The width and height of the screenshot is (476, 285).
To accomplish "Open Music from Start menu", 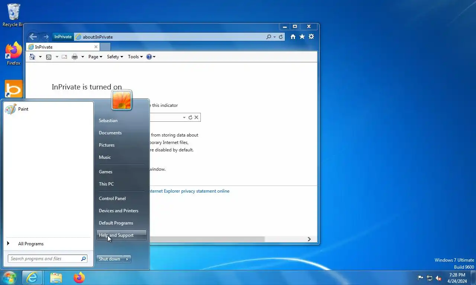I will point(121,157).
